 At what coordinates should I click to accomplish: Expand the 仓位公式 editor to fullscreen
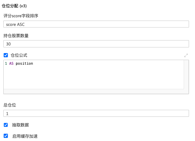coord(186,55)
